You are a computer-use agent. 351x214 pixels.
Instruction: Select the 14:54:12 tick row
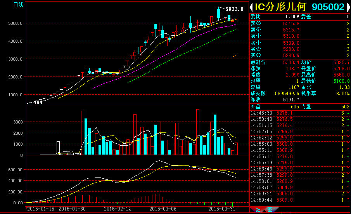pos(300,138)
